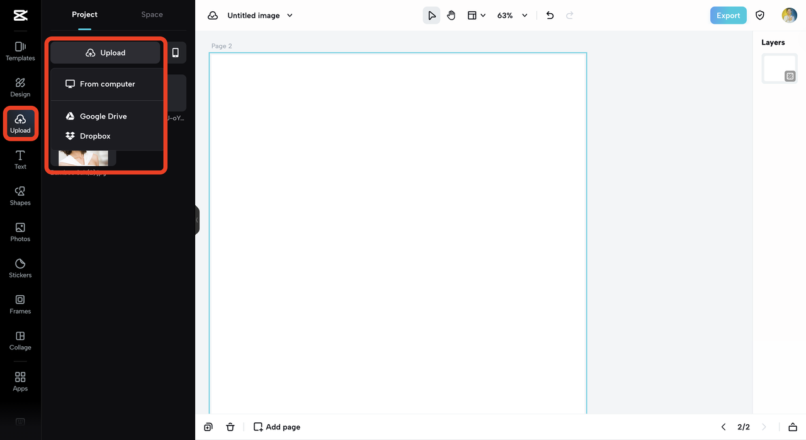Open the Shapes panel

click(20, 196)
